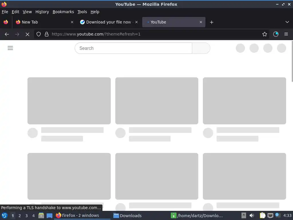Image resolution: width=293 pixels, height=220 pixels.
Task: Close the Download your file now tab
Action: click(x=136, y=22)
